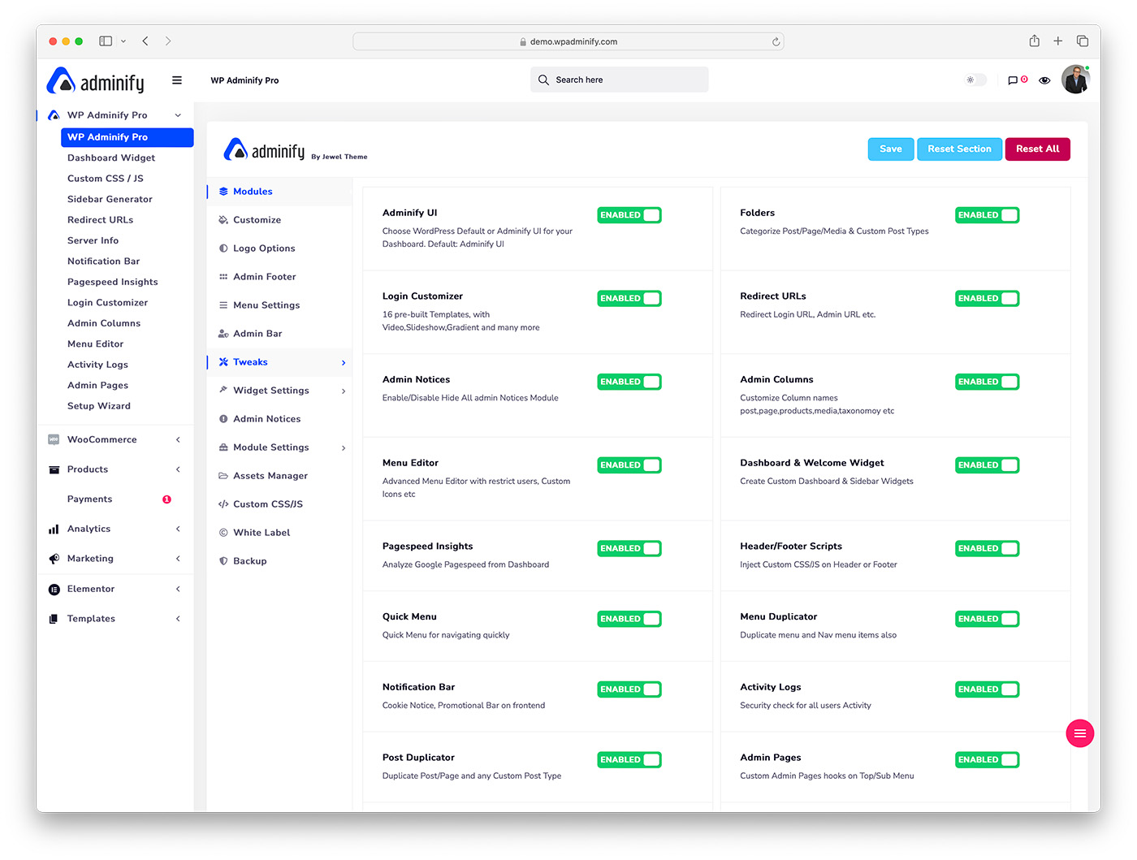This screenshot has width=1137, height=860.
Task: Expand the Tweaks settings chevron
Action: pos(344,363)
